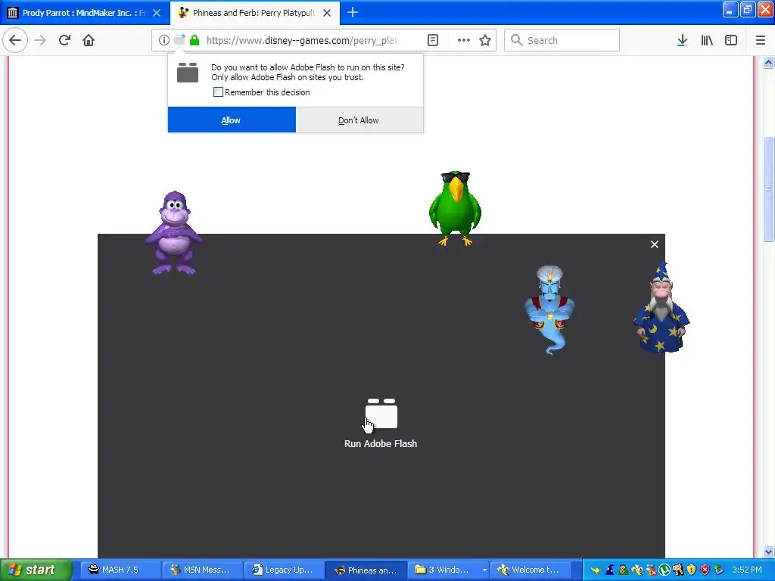The image size is (775, 581).
Task: Open the Firefox home page
Action: 89,40
